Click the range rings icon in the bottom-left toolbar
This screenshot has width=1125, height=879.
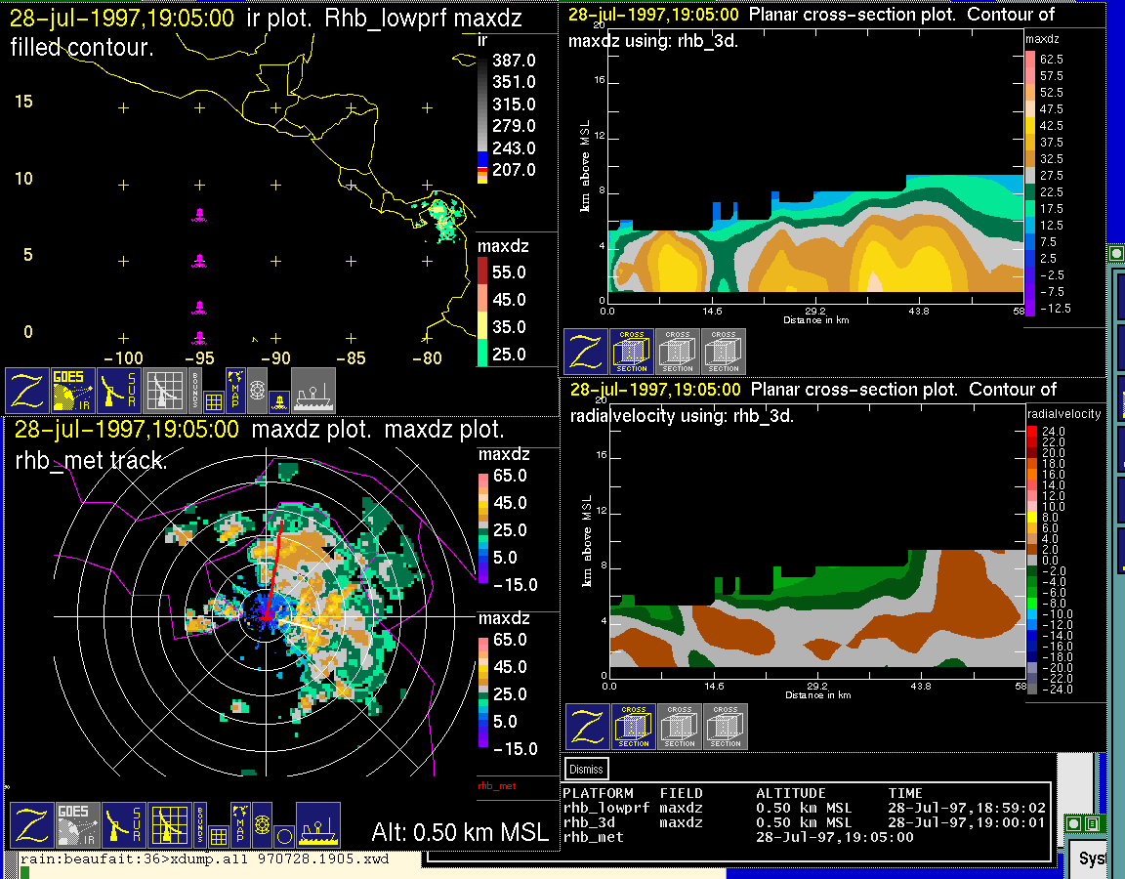tap(262, 824)
